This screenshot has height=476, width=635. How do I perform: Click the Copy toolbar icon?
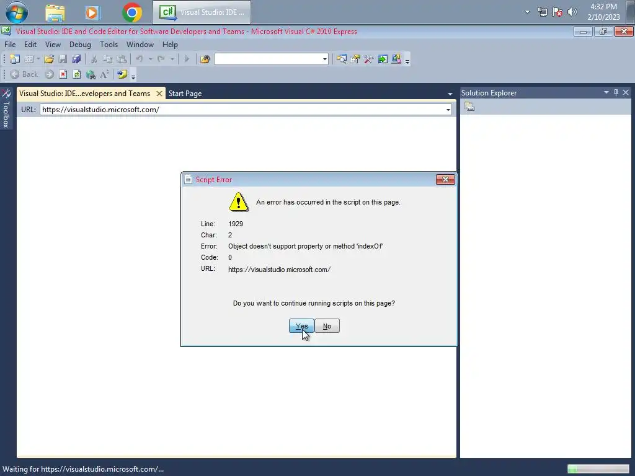[107, 59]
